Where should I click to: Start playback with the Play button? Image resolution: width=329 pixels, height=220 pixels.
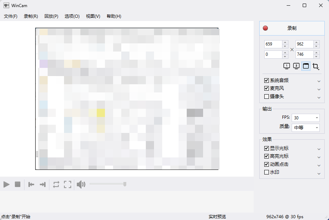point(6,184)
